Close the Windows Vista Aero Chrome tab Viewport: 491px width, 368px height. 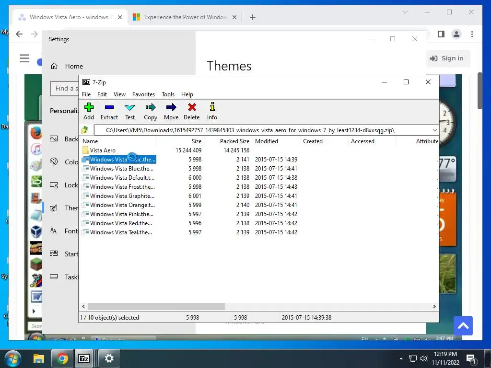pos(119,17)
